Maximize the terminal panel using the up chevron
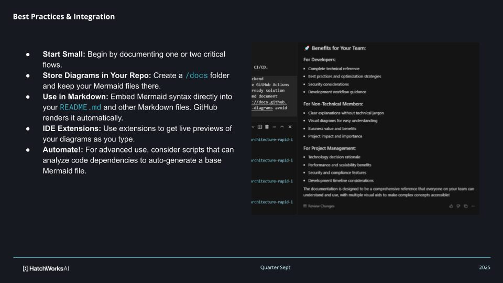This screenshot has width=503, height=283. (x=282, y=127)
